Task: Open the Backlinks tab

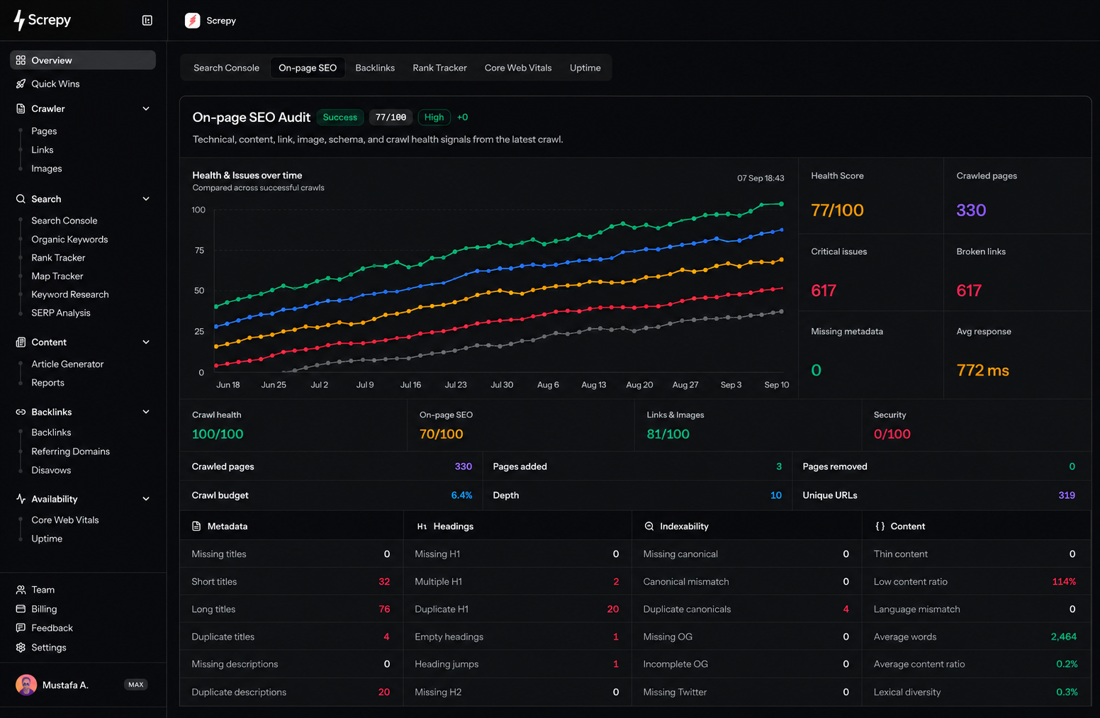Action: tap(375, 68)
